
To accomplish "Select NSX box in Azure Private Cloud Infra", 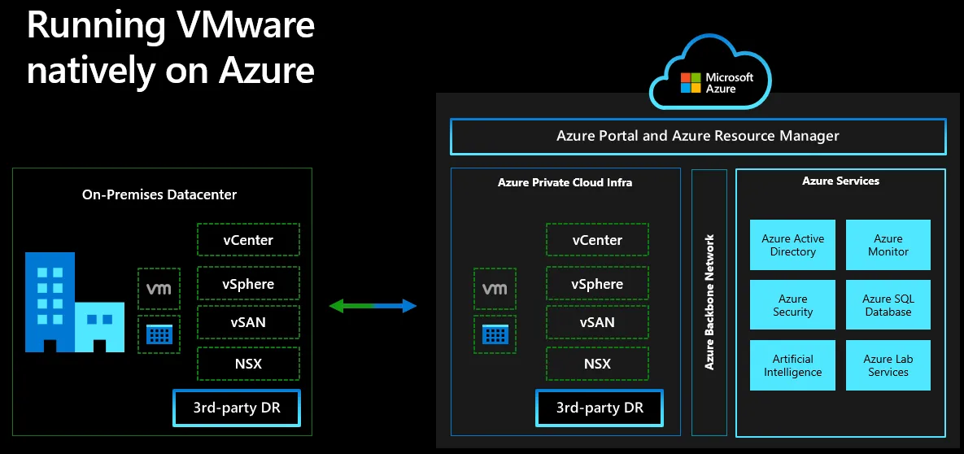I will click(x=598, y=363).
